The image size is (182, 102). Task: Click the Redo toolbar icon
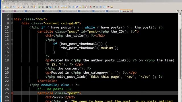[43, 7]
